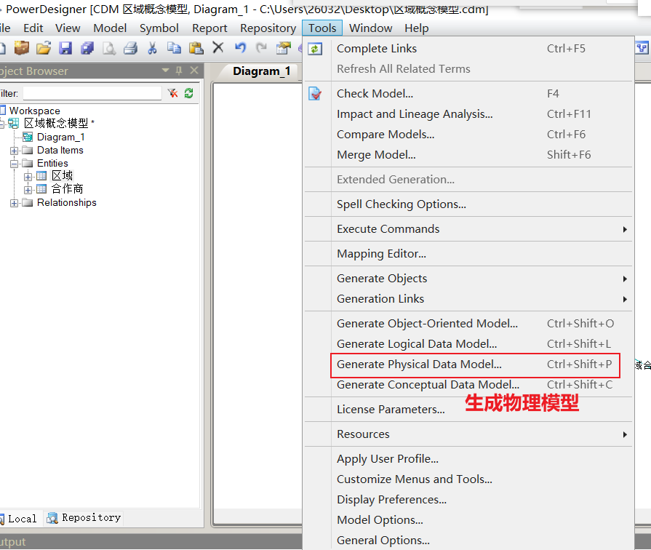Select Merge Model menu entry
Image resolution: width=651 pixels, height=550 pixels.
point(468,154)
